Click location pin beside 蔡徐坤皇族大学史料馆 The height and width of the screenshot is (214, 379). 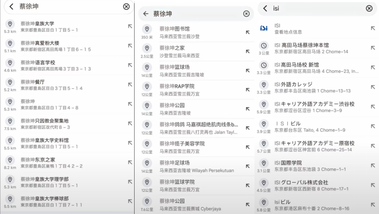10,141
